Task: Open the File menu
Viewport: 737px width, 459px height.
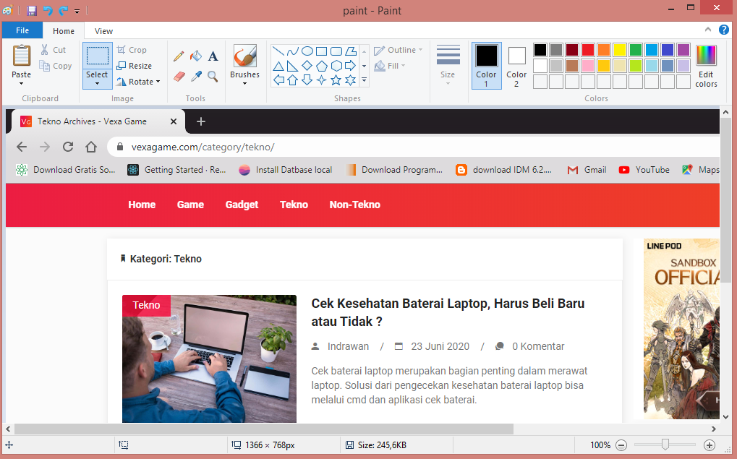Action: [22, 30]
